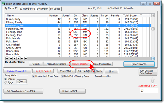
Task: Click Auto Backup is OFF text
Action: [148, 86]
